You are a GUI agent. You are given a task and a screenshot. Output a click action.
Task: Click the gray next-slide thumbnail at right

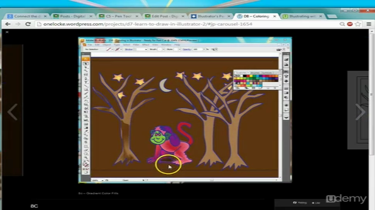tap(358, 110)
